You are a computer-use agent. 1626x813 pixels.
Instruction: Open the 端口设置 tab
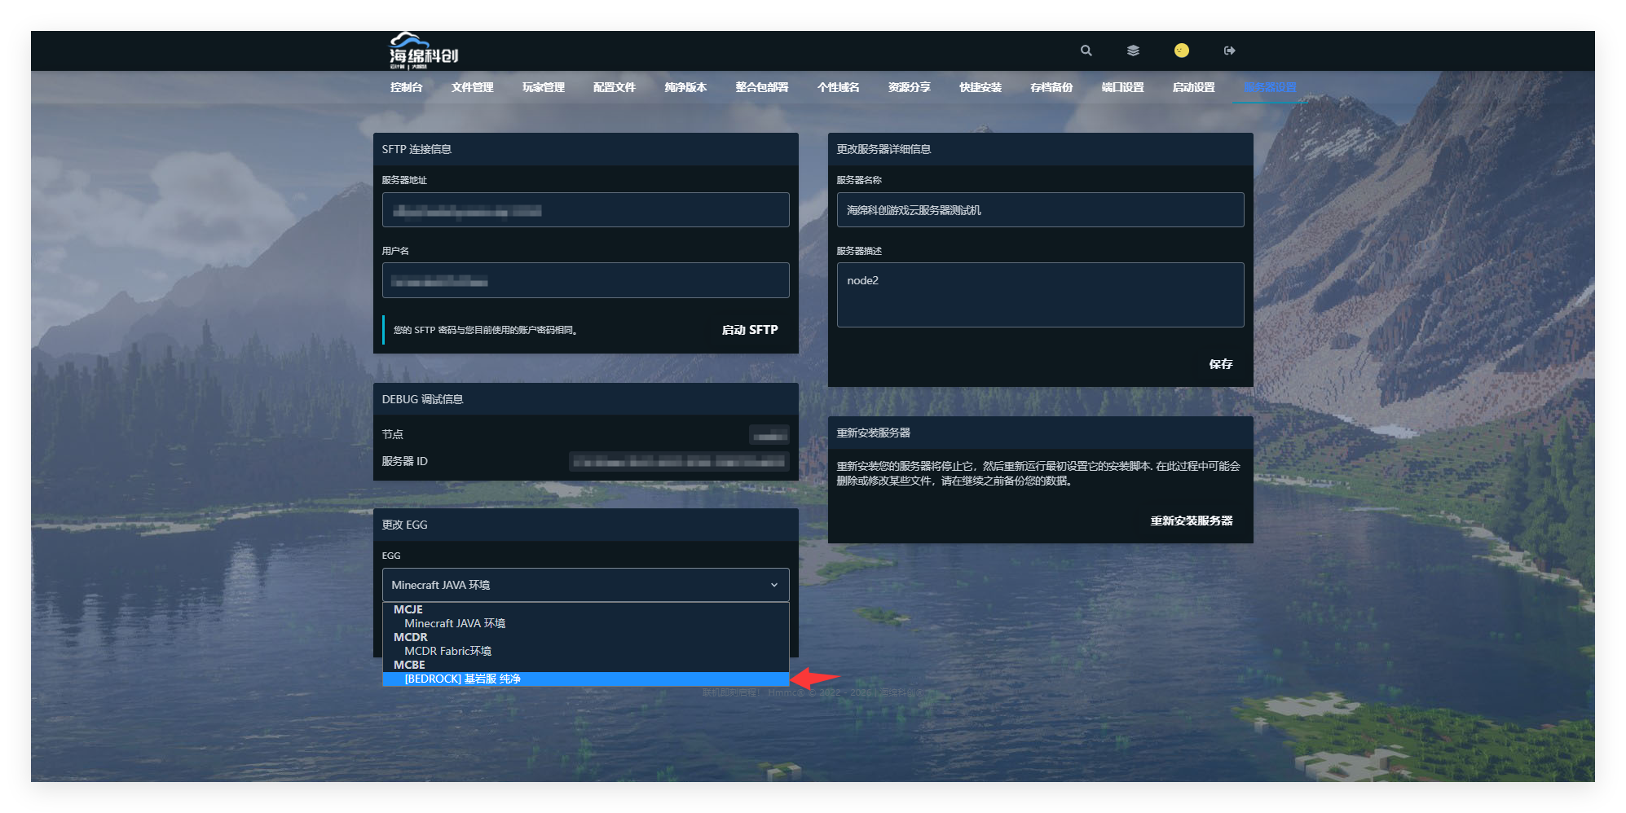point(1122,87)
